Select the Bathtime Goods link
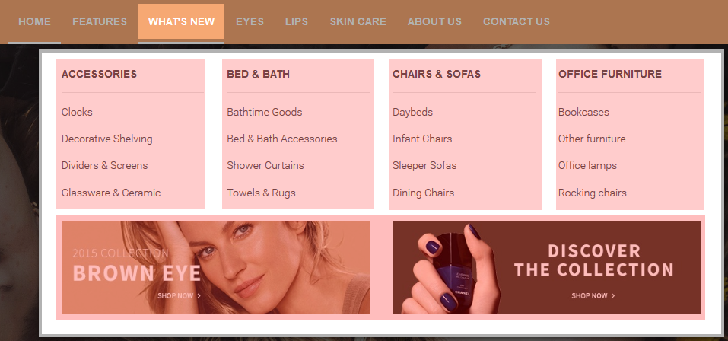Viewport: 728px width, 341px height. (x=264, y=112)
